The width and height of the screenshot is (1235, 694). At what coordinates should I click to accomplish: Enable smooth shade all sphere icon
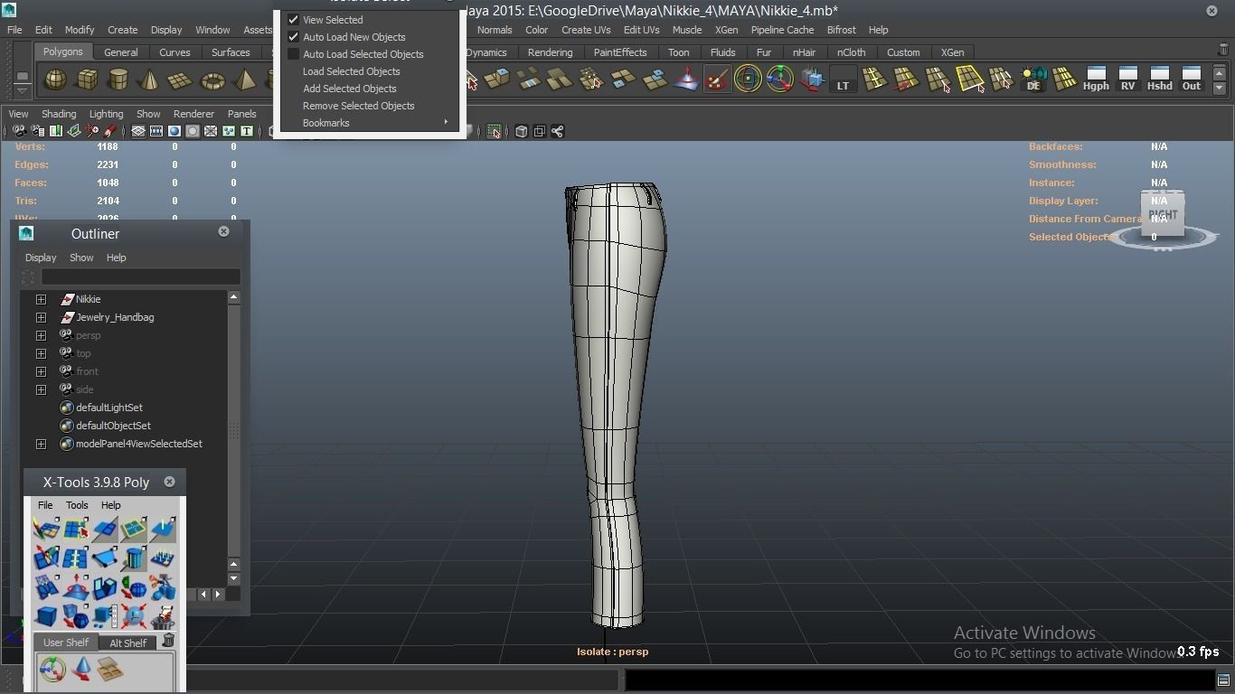point(174,131)
